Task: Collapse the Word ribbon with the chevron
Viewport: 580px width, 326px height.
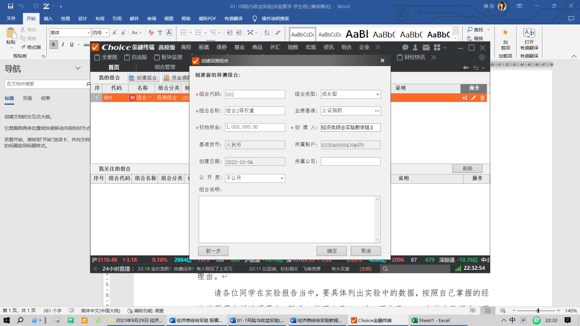Action: pyautogui.click(x=573, y=56)
